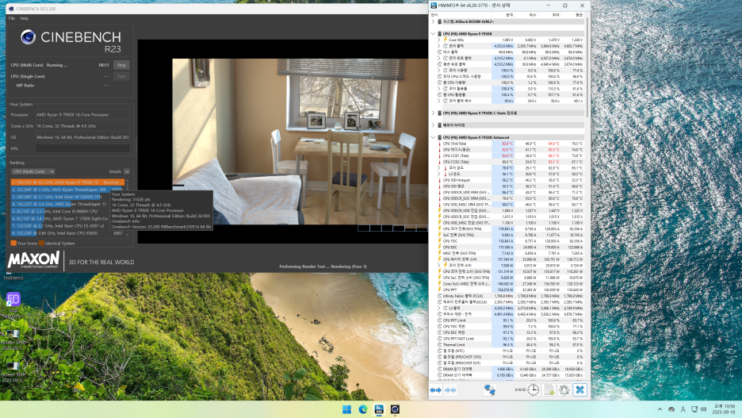The width and height of the screenshot is (742, 418).
Task: Select ranking row 2 AMD Ryzen Threadripper 32C/64T
Action: 67,190
